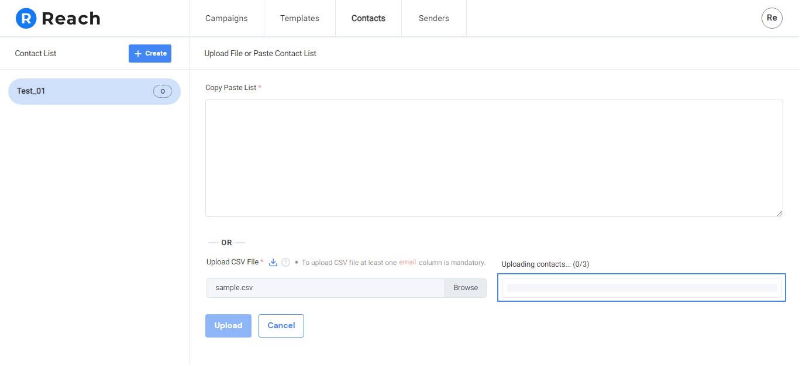Click the 'Uploading contacts... (0/3)' status text
This screenshot has width=799, height=365.
point(545,264)
